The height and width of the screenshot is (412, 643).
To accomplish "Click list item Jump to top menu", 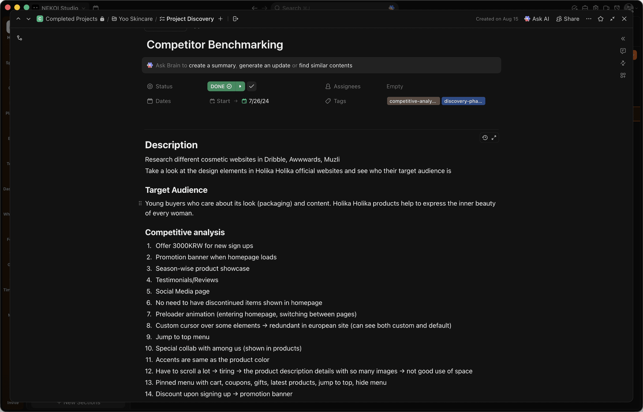I will tap(182, 337).
